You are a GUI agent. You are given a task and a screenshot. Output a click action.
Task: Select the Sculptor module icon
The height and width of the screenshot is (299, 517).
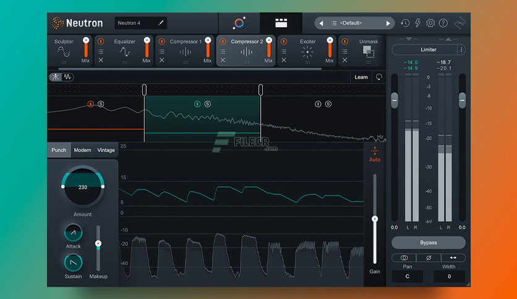64,52
